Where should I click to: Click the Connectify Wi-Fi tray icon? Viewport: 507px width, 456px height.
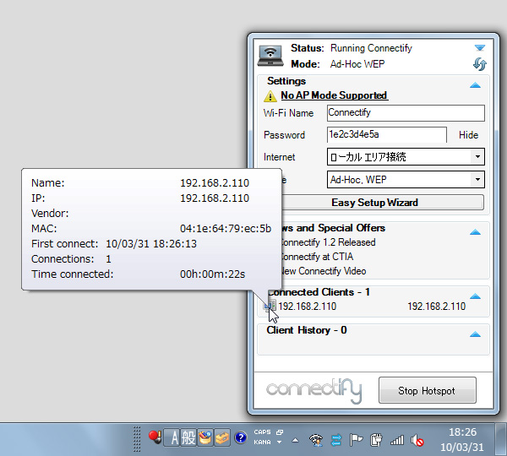coord(316,440)
